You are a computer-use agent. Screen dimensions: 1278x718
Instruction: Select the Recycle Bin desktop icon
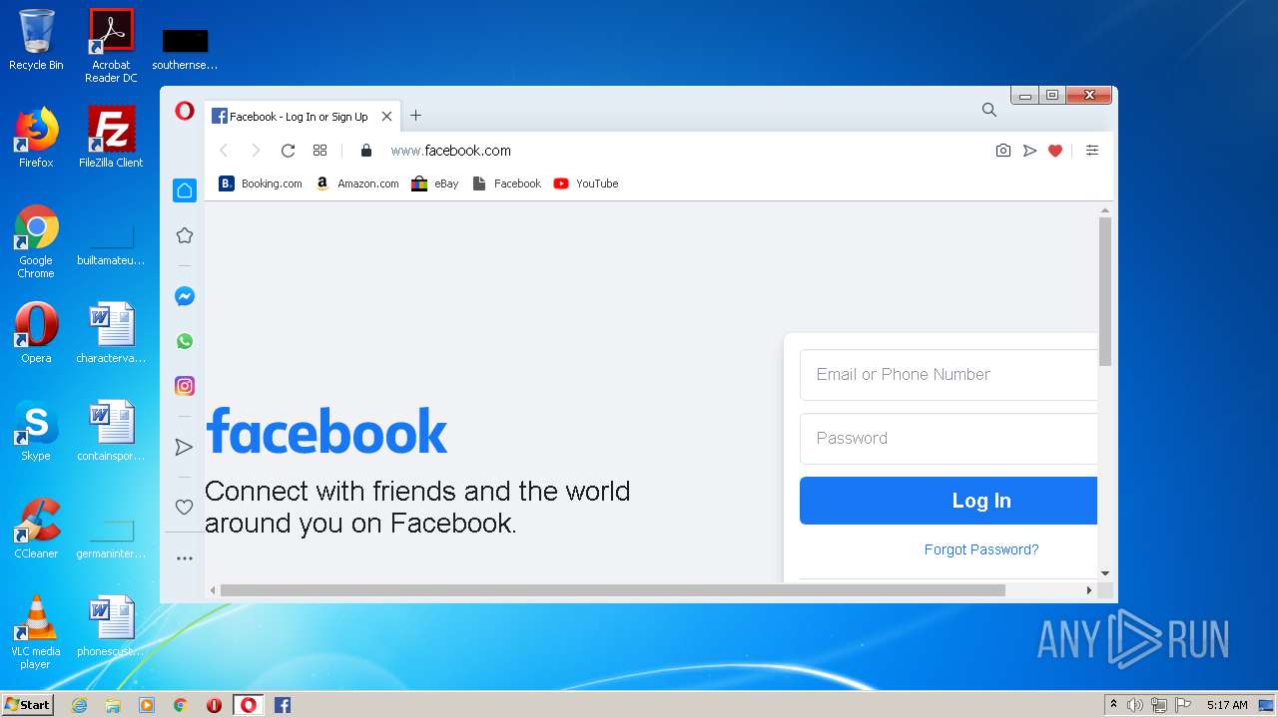coord(36,42)
